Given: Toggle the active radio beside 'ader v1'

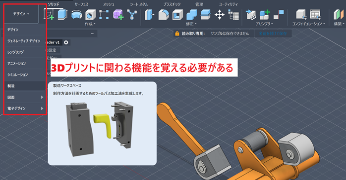Looking at the screenshot, I should 66,42.
